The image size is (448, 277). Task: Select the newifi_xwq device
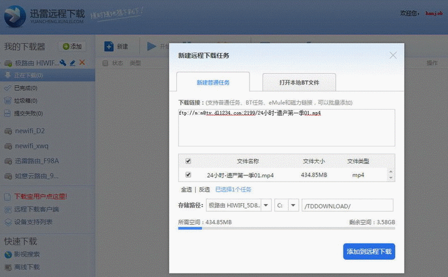[32, 146]
